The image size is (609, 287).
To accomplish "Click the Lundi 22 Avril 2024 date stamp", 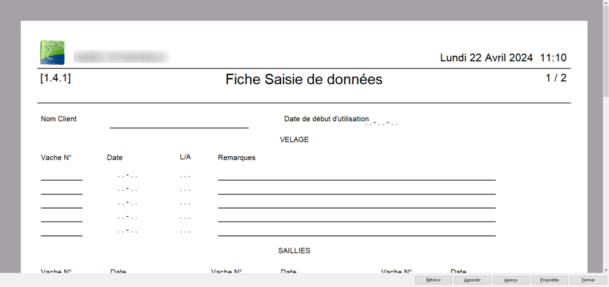I will (x=486, y=58).
